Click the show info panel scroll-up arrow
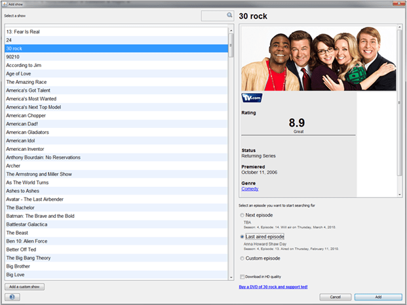Screen dimensions: 407x305 pos(400,28)
